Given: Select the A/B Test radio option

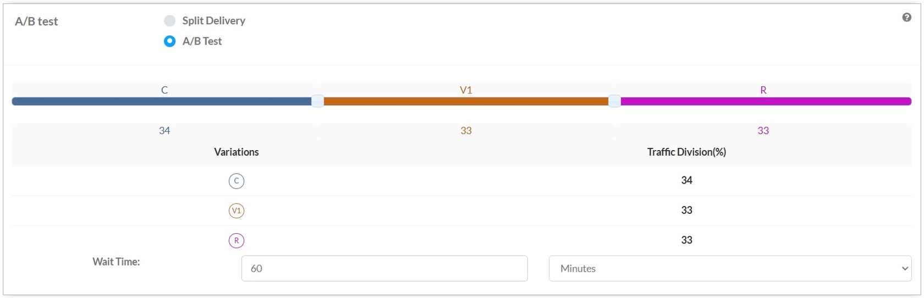Looking at the screenshot, I should tap(170, 41).
